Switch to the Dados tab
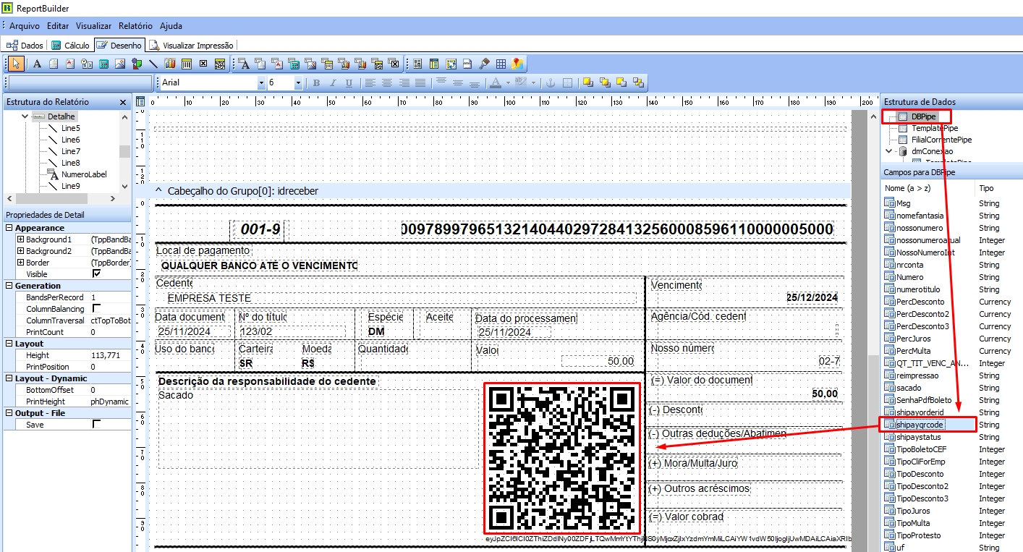The height and width of the screenshot is (552, 1023). pos(25,45)
